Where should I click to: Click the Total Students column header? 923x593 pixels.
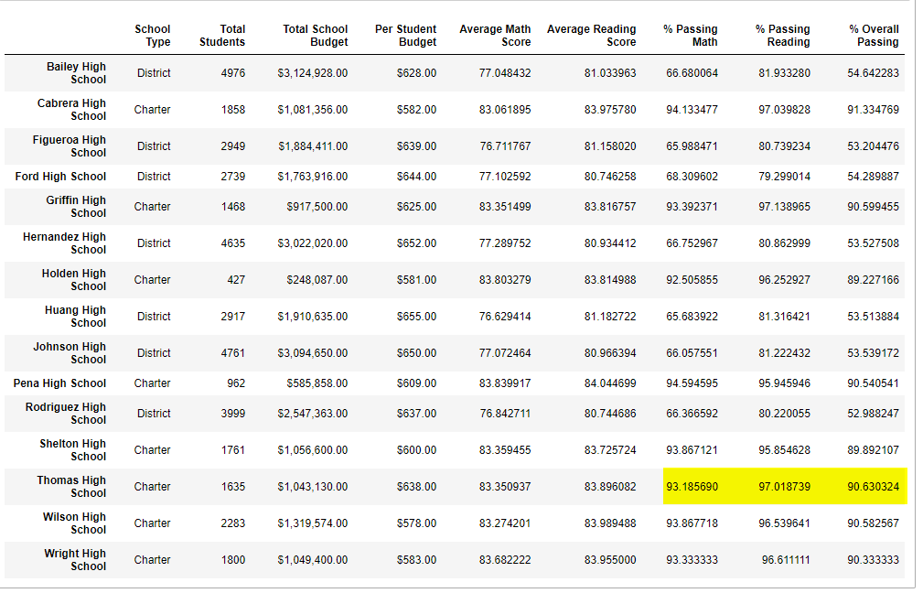coord(222,36)
